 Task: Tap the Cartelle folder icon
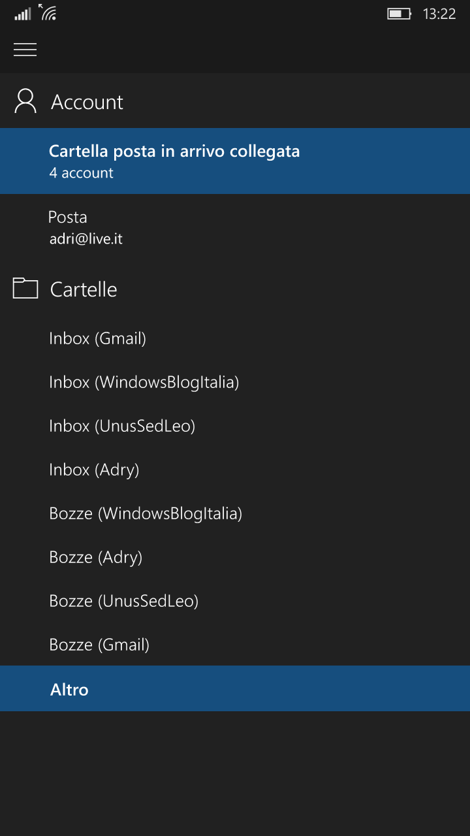pos(25,288)
